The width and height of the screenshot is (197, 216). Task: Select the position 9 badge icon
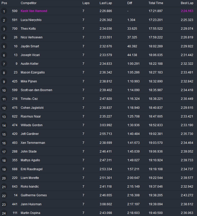(4, 82)
